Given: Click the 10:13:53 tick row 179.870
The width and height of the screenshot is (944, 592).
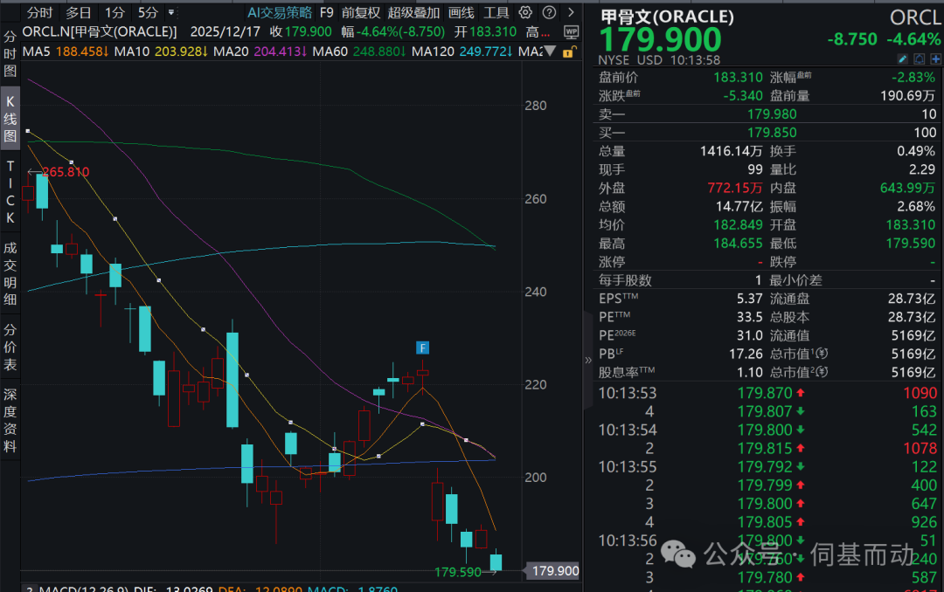Looking at the screenshot, I should click(767, 393).
